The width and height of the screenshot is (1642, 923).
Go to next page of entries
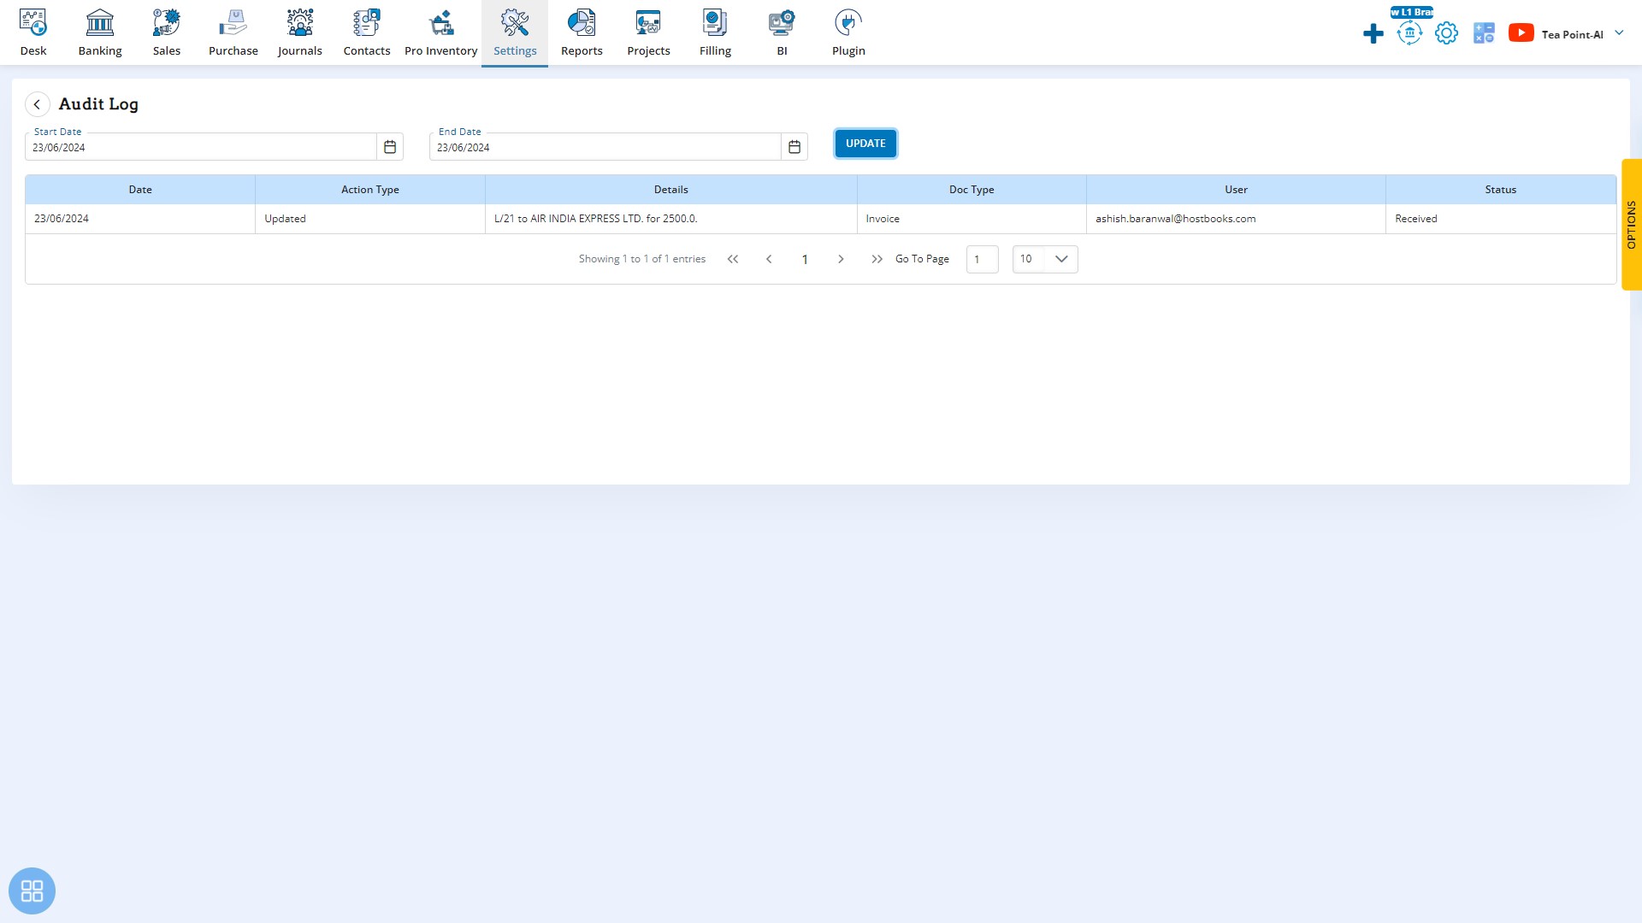pyautogui.click(x=841, y=259)
